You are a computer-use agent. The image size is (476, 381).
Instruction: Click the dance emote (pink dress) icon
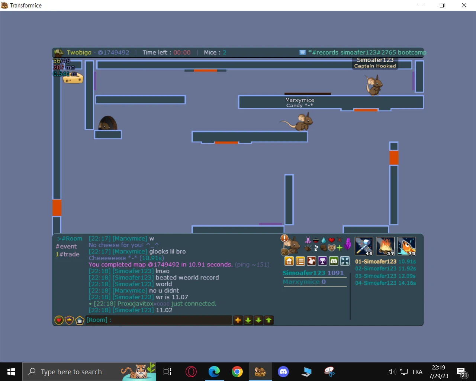point(308,240)
